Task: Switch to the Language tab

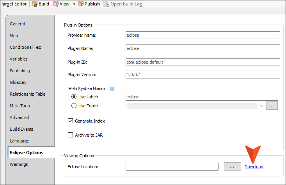Action: [20, 141]
